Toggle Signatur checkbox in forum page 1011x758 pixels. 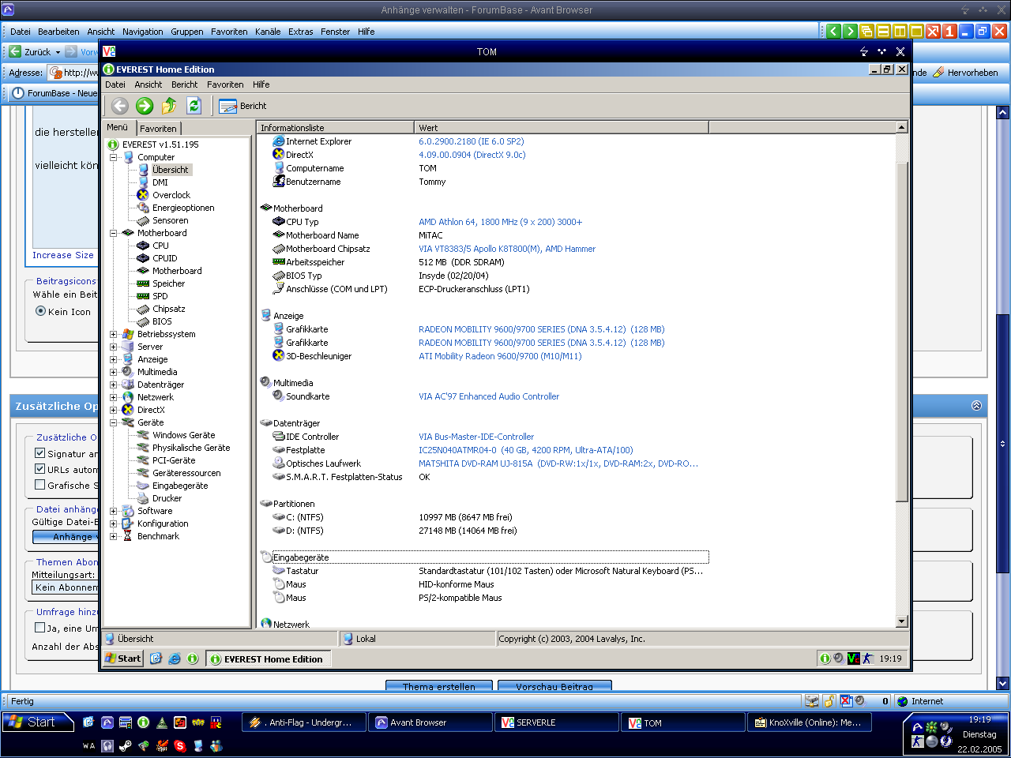(x=39, y=453)
